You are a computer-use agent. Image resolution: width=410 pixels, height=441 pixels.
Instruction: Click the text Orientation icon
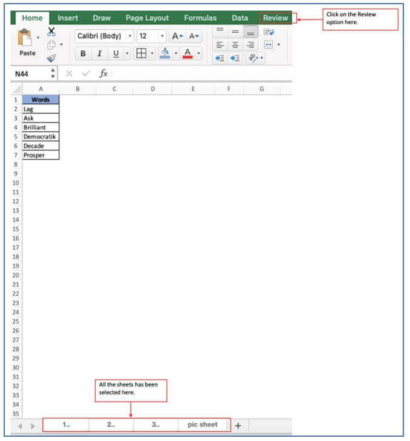253,58
